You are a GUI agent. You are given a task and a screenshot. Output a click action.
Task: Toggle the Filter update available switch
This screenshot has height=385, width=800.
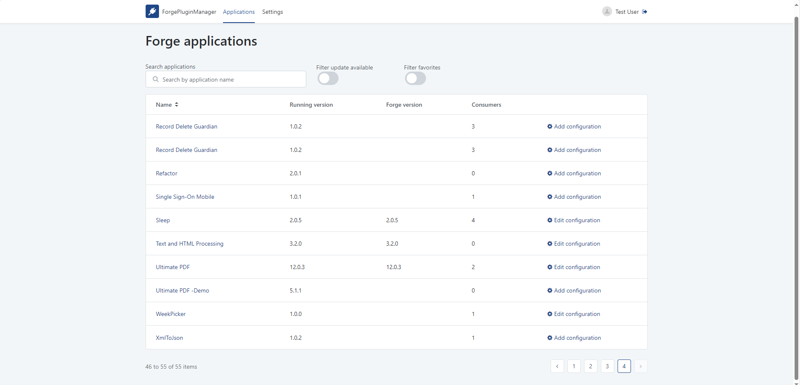pyautogui.click(x=328, y=78)
